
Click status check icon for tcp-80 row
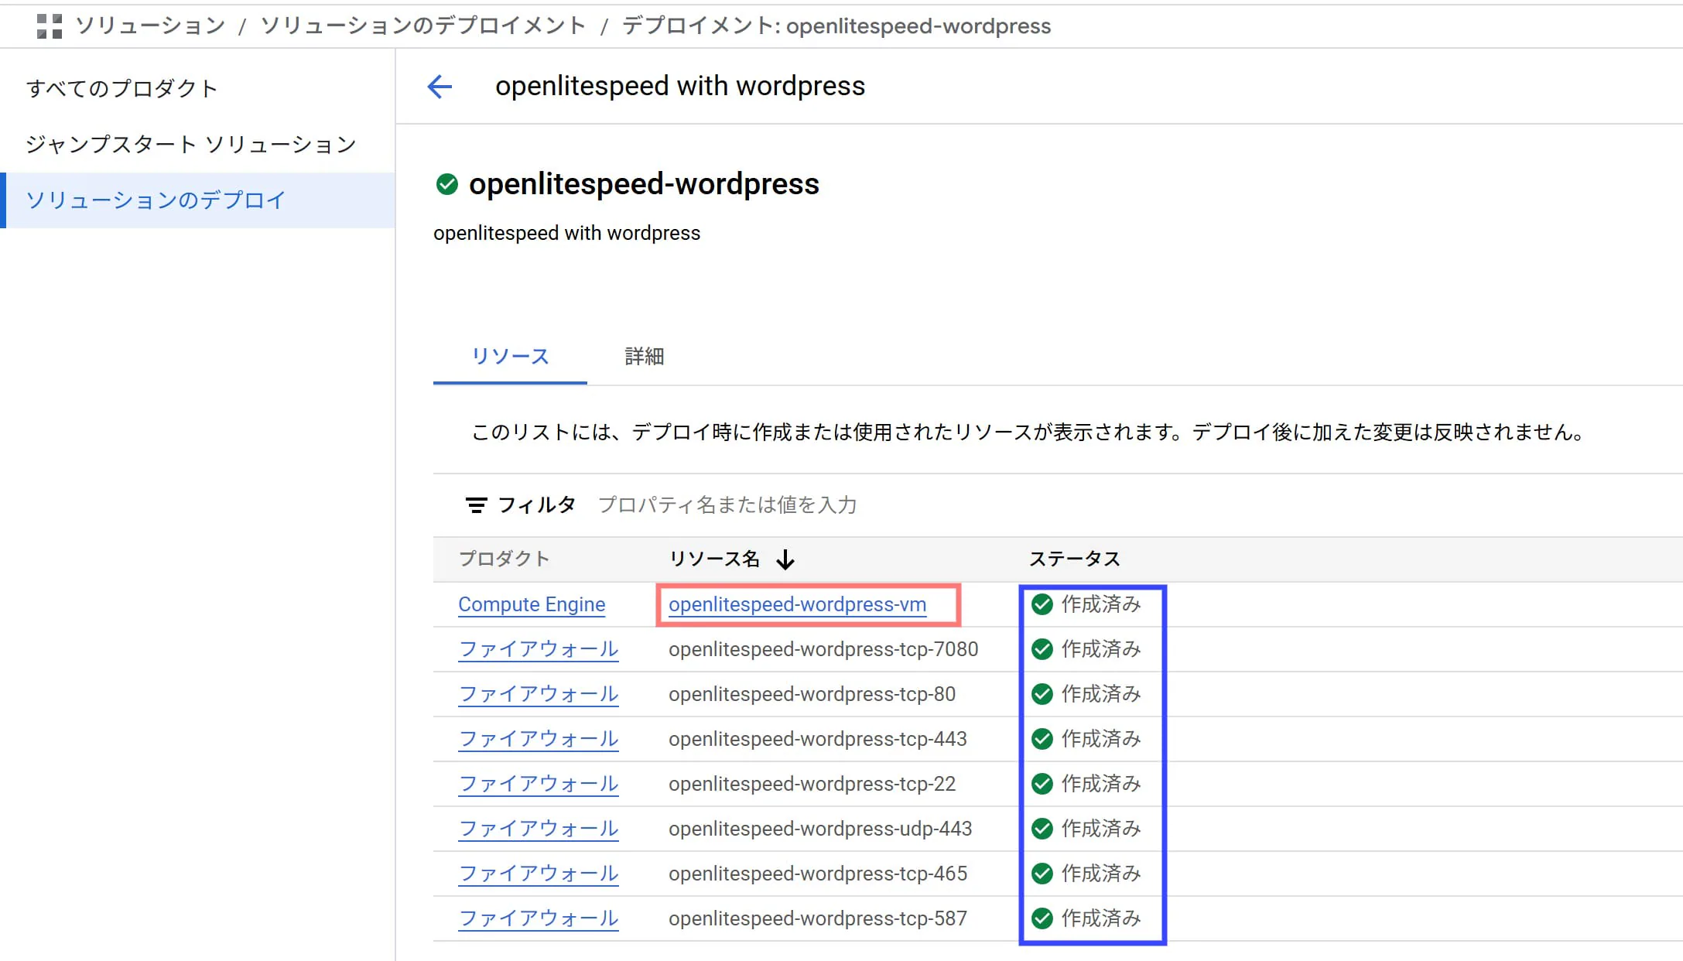coord(1042,694)
